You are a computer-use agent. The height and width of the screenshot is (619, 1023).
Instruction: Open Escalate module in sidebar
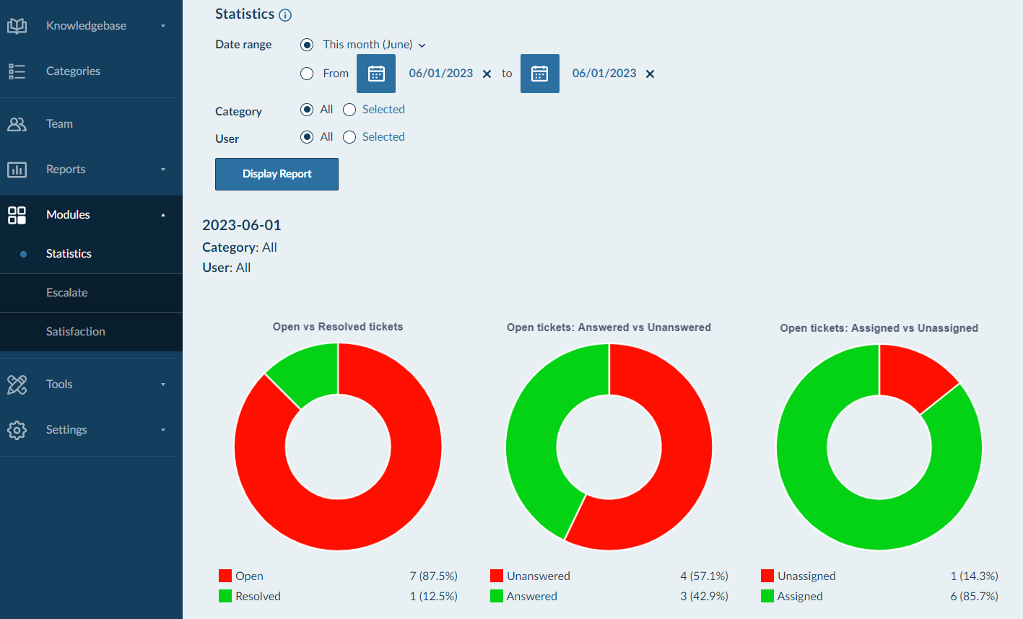67,293
